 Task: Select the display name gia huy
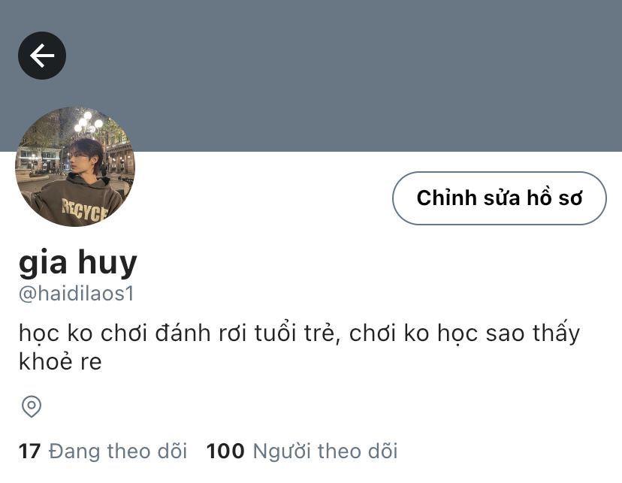point(78,262)
